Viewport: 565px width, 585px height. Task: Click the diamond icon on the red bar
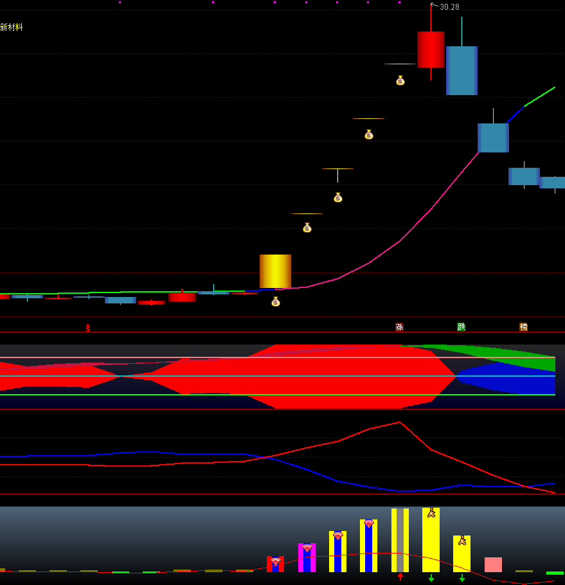[x=275, y=562]
